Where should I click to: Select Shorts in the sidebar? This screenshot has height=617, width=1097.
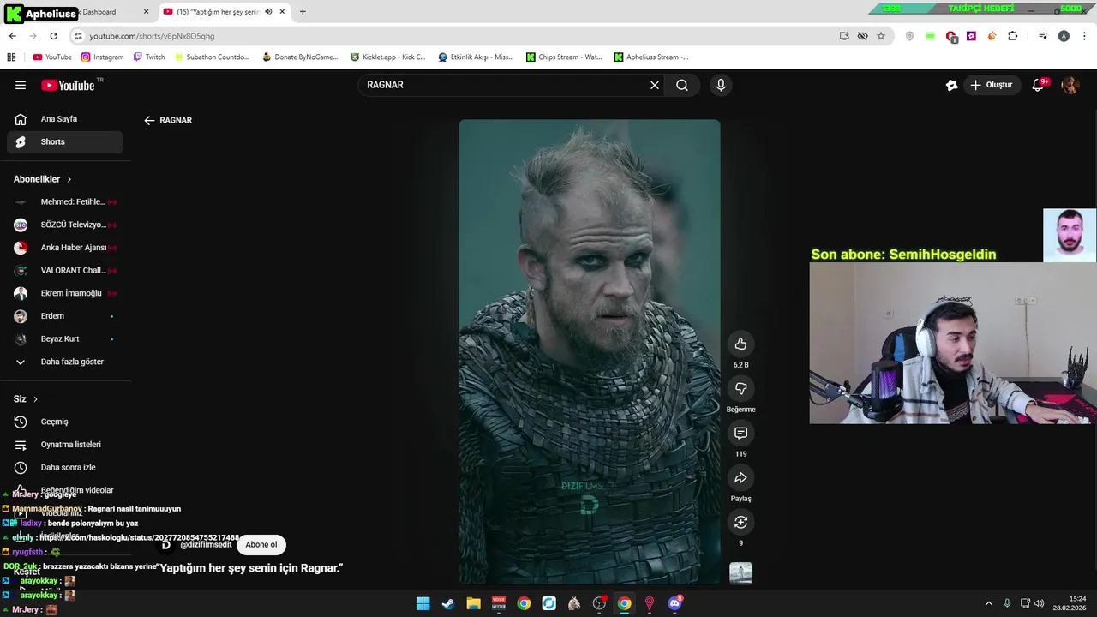[65, 141]
